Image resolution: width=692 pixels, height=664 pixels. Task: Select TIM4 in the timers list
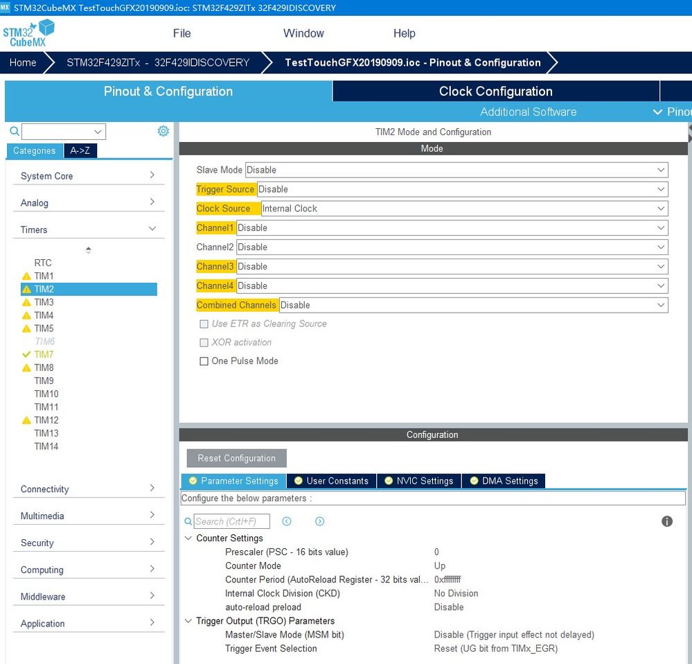tap(44, 315)
